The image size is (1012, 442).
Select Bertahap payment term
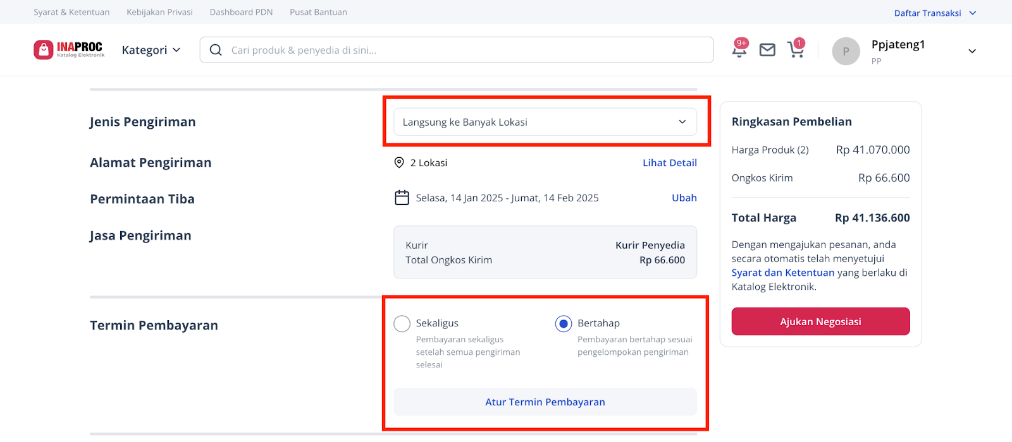click(x=563, y=324)
